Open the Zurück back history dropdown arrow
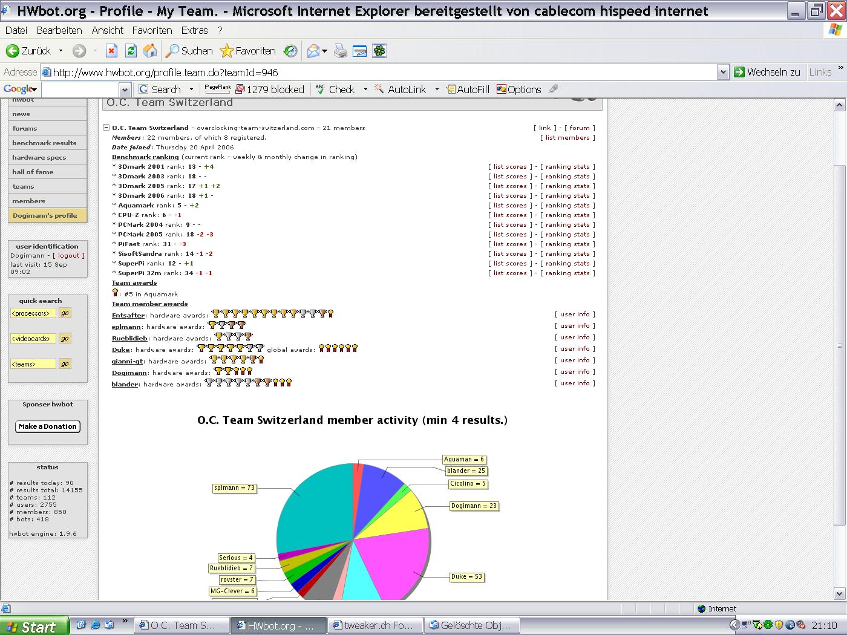This screenshot has height=635, width=847. pyautogui.click(x=60, y=51)
